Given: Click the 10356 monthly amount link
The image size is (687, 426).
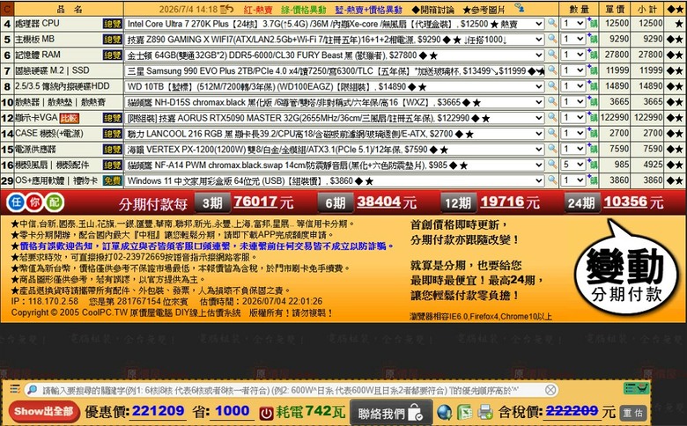Looking at the screenshot, I should click(x=625, y=202).
